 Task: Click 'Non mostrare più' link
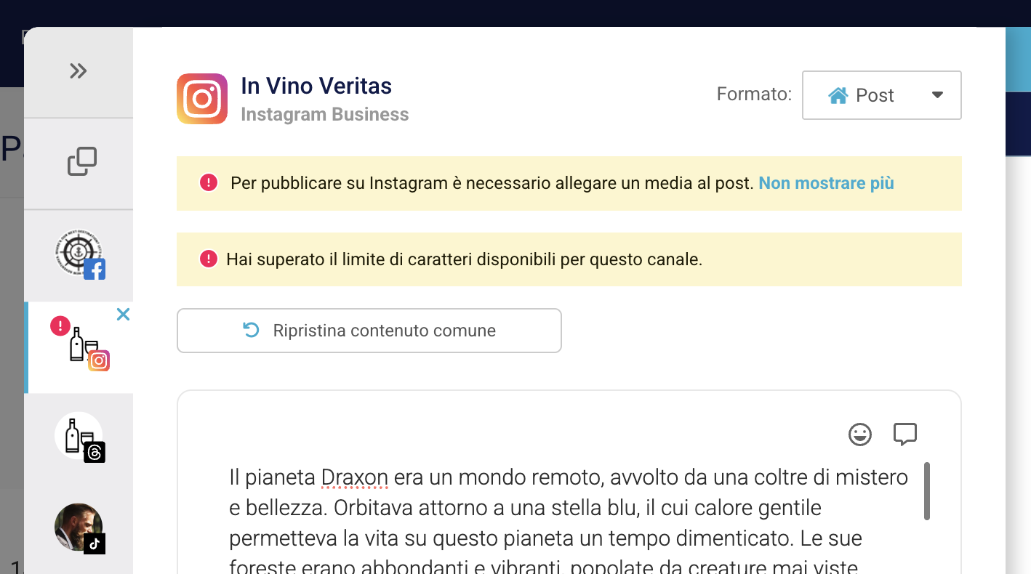(826, 183)
